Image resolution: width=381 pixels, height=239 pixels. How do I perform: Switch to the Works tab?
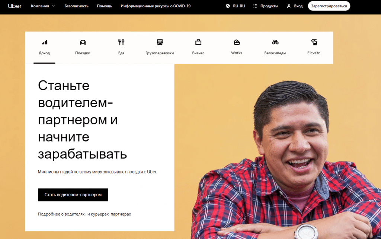point(237,48)
